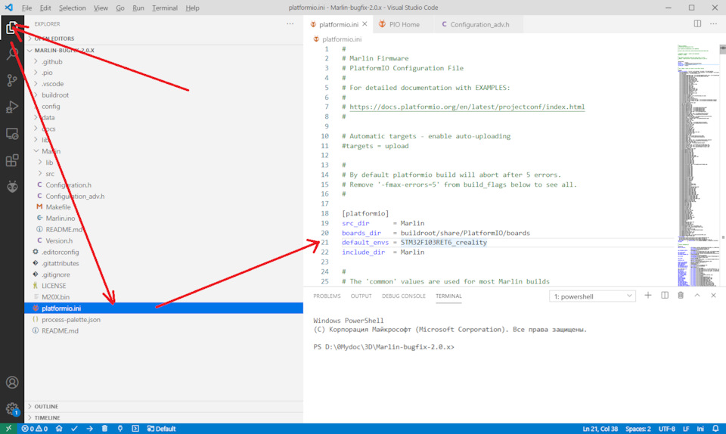Open Explorer views and more actions menu

click(290, 23)
